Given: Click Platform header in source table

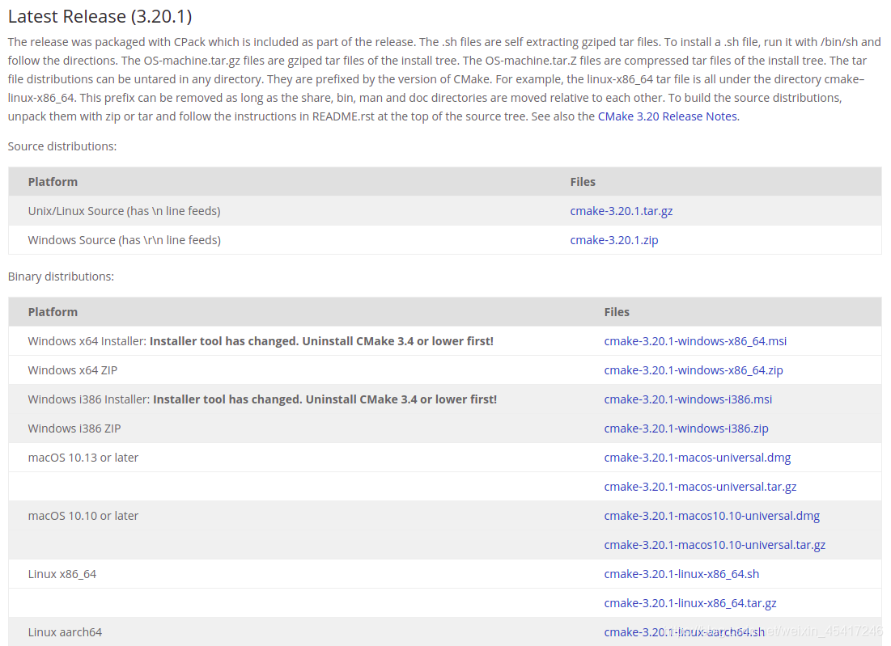Looking at the screenshot, I should (53, 182).
